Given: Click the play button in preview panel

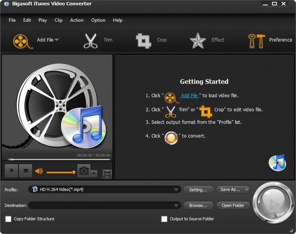Looking at the screenshot, I should 11,171.
